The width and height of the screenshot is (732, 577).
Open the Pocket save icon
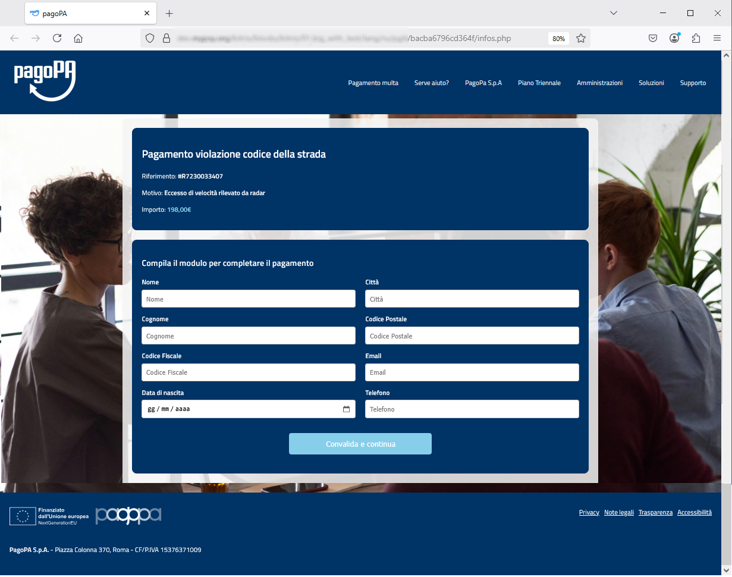coord(652,38)
